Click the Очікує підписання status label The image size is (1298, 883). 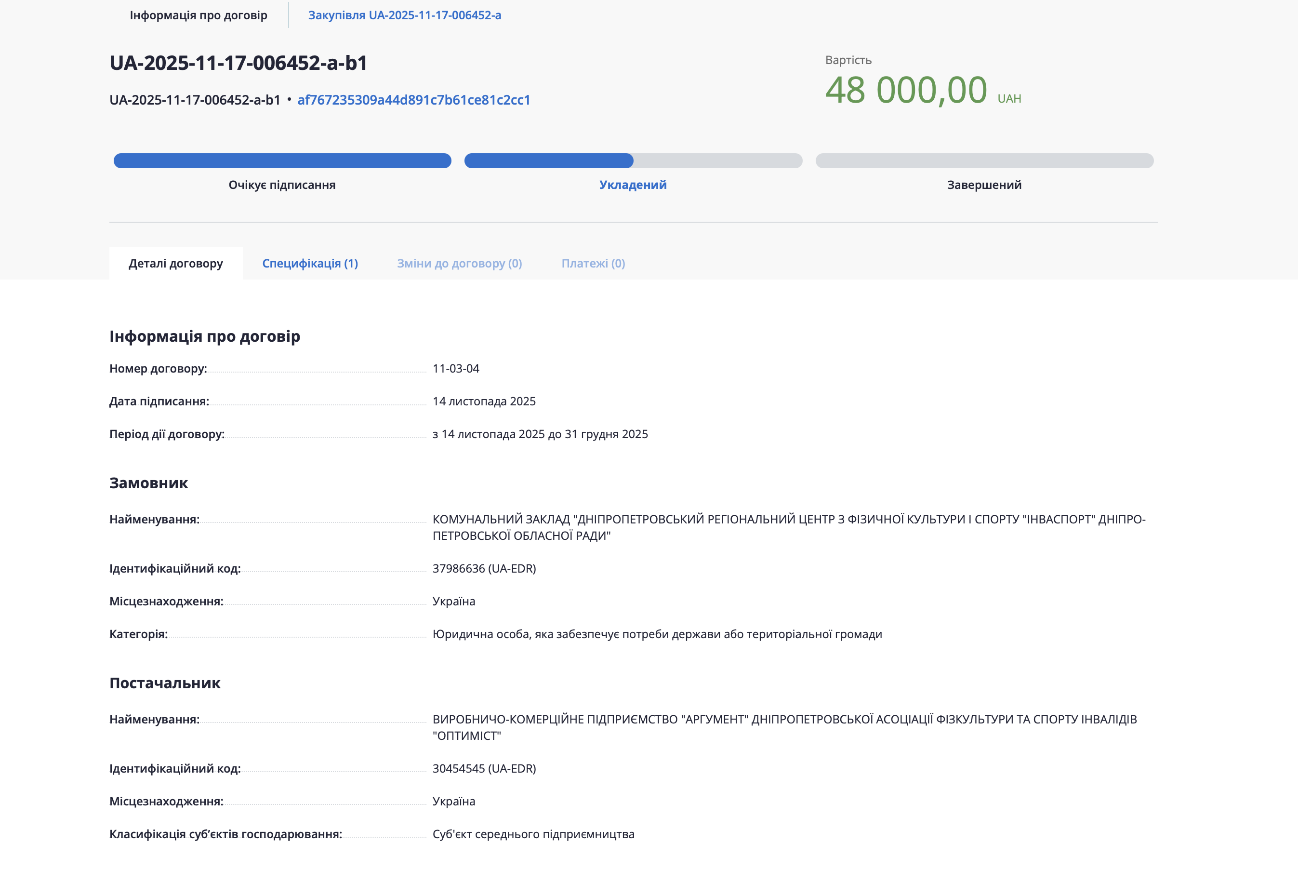(282, 185)
